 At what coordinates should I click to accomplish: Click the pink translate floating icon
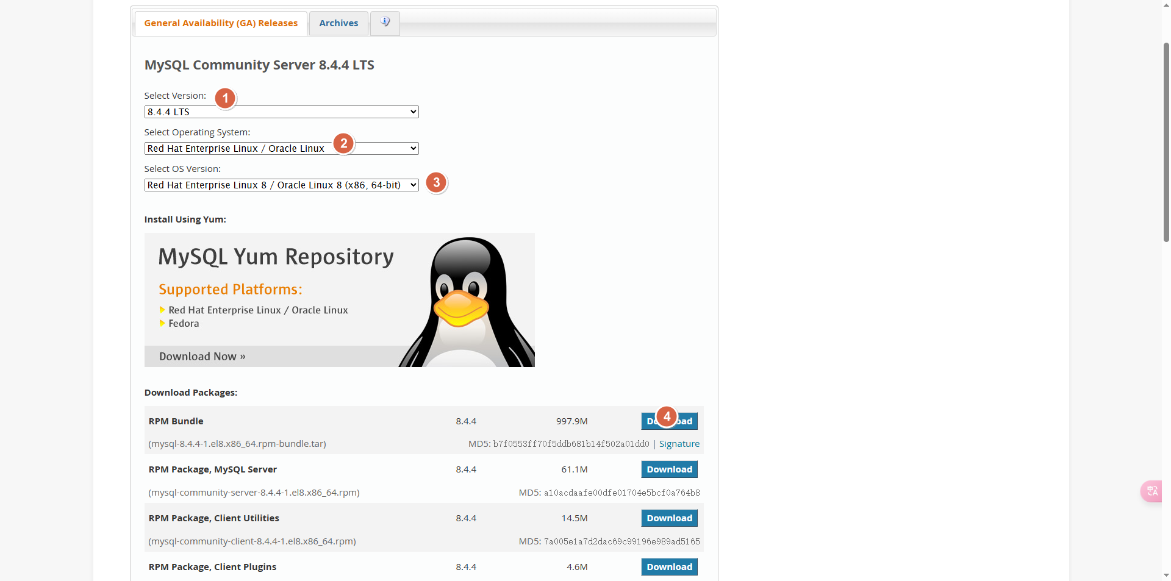click(x=1151, y=491)
